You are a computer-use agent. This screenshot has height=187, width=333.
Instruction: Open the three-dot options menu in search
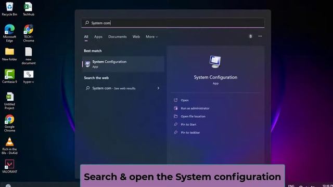(260, 36)
